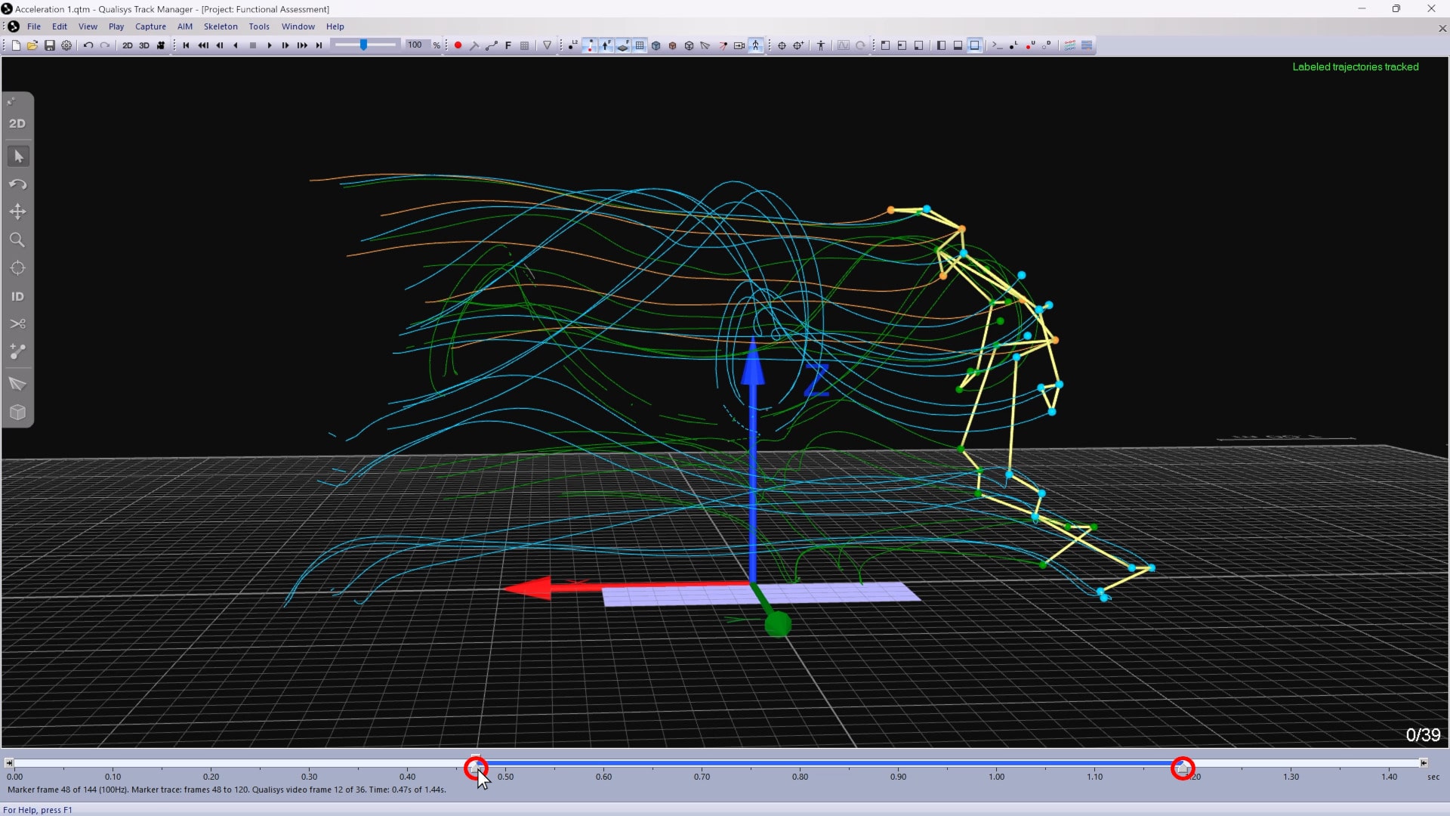Open an existing capture file
1450x816 pixels.
click(x=32, y=45)
